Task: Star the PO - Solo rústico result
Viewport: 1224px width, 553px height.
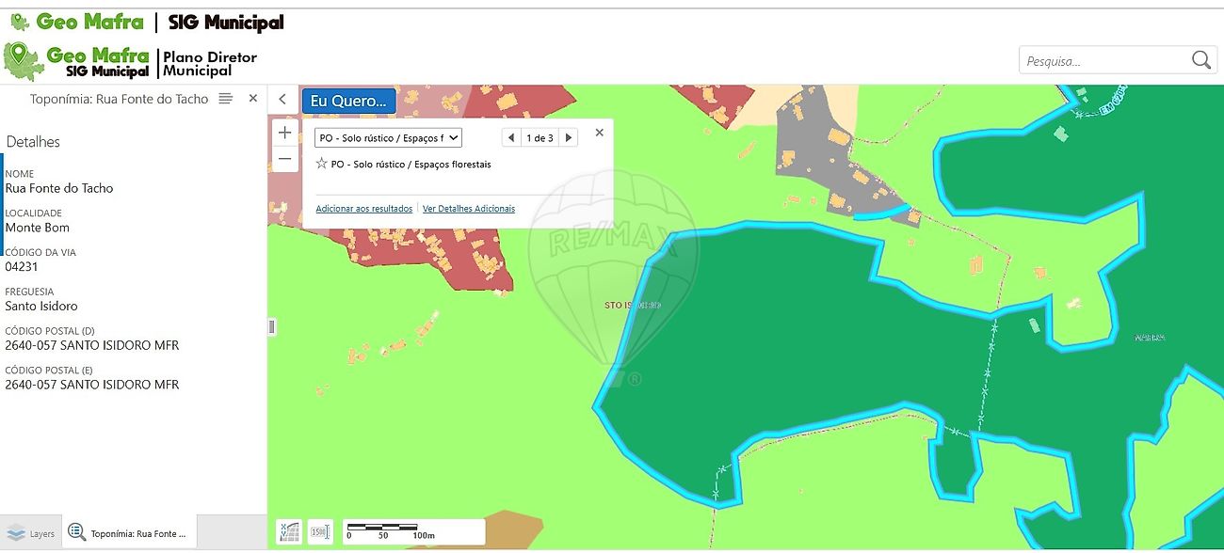Action: 322,164
